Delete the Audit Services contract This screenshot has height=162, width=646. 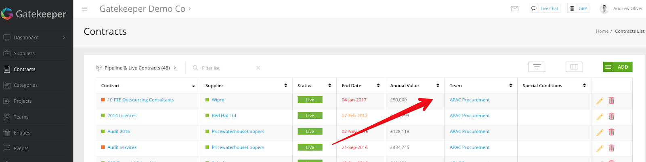coord(611,148)
